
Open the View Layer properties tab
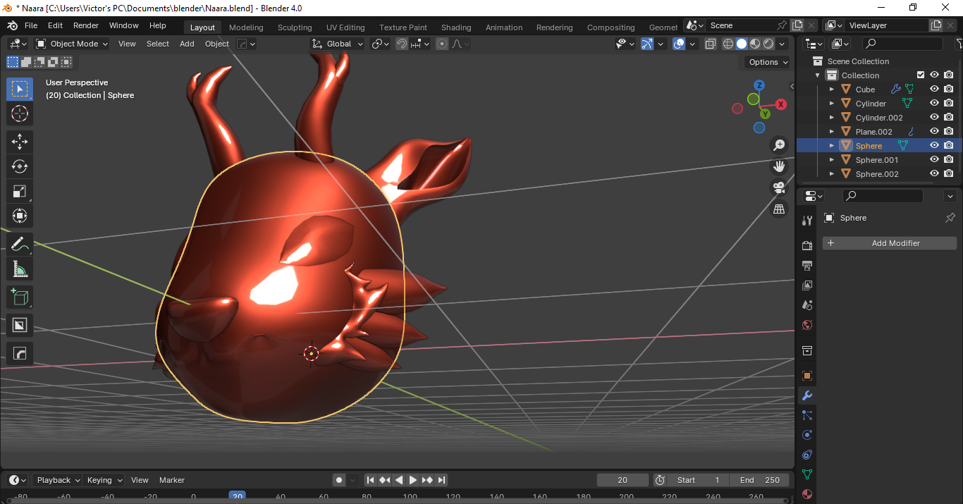[x=807, y=285]
